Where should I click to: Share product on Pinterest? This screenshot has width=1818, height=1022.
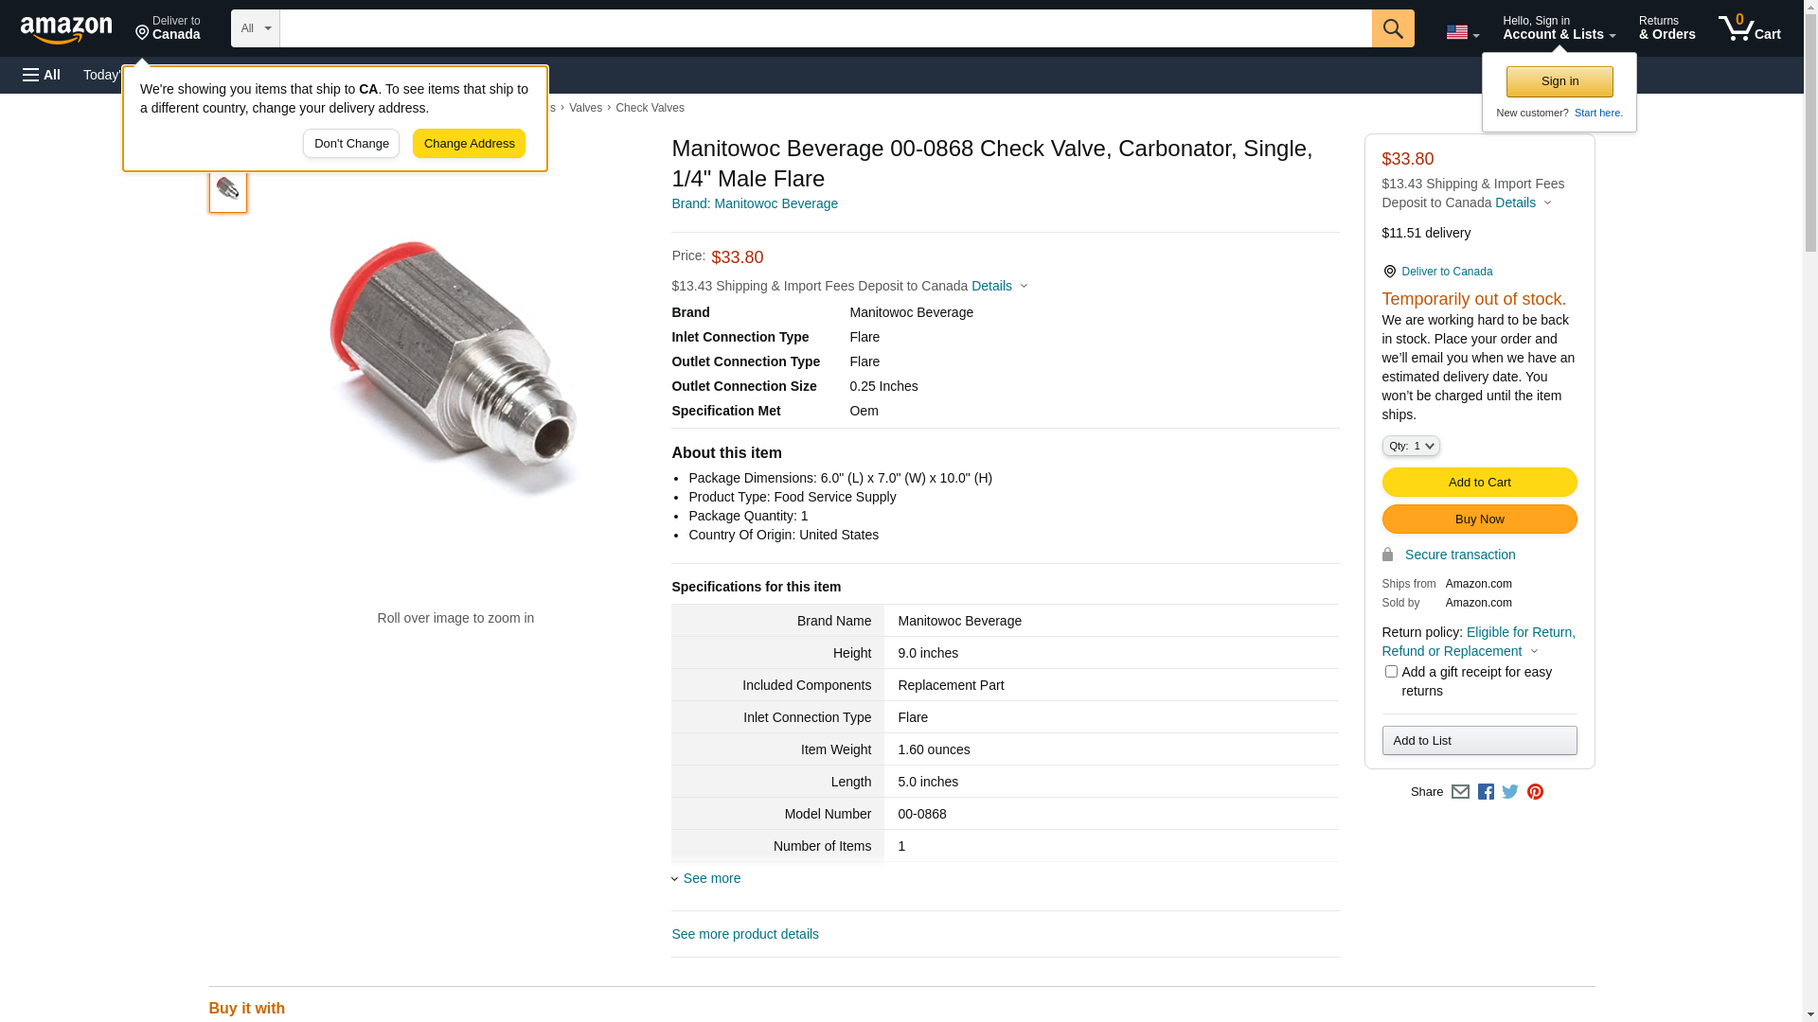(1535, 792)
